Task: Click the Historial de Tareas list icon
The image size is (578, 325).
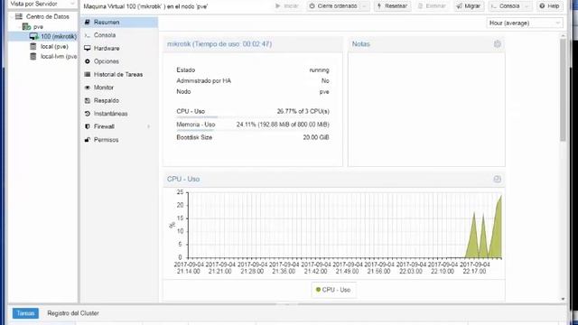Action: click(88, 74)
